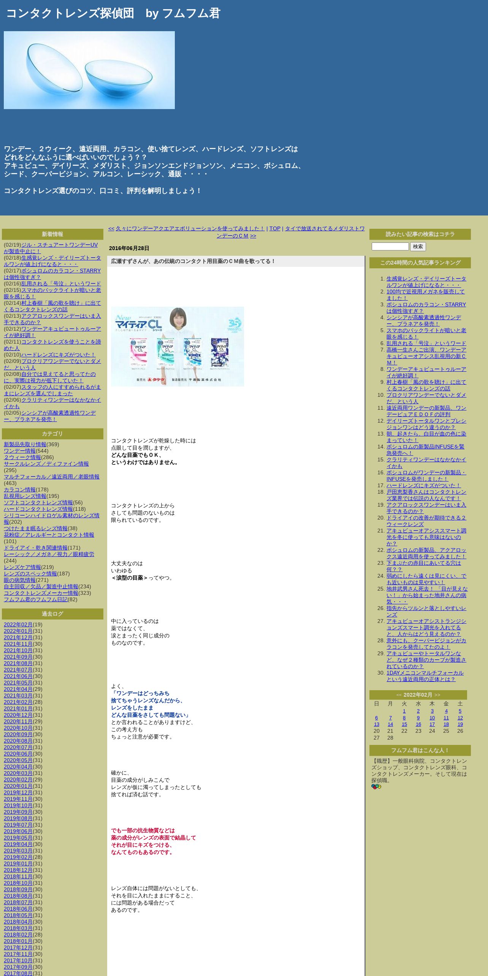
Task: Open the 2021年12月 archive link
Action: point(18,637)
